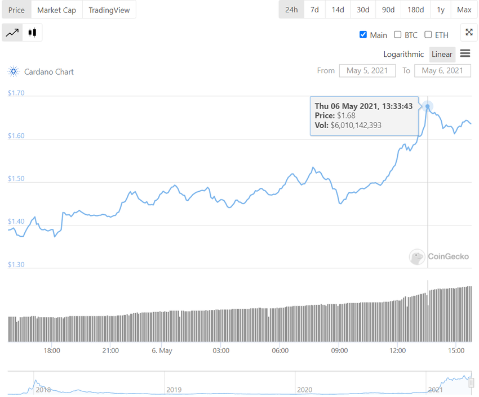This screenshot has height=397, width=479.
Task: Choose the 30d time range
Action: click(363, 10)
